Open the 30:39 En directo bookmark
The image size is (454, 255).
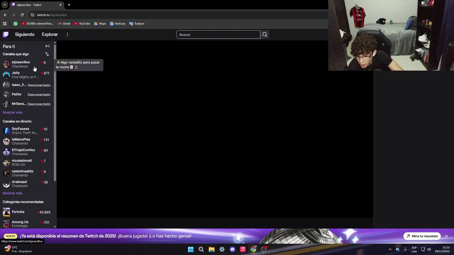pos(37,24)
